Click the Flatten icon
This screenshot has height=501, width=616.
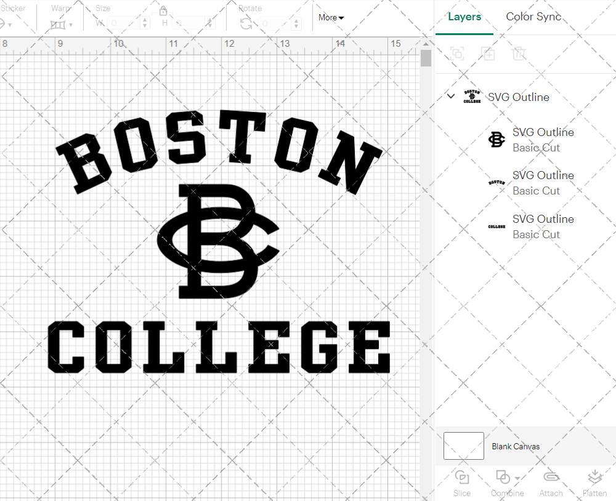pos(594,483)
